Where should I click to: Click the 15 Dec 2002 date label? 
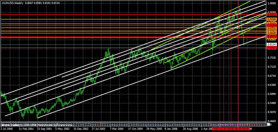pos(81,129)
